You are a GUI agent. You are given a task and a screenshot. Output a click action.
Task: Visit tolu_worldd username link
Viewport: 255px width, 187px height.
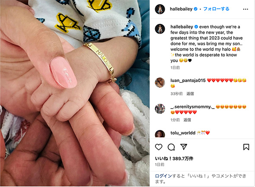(x=183, y=133)
